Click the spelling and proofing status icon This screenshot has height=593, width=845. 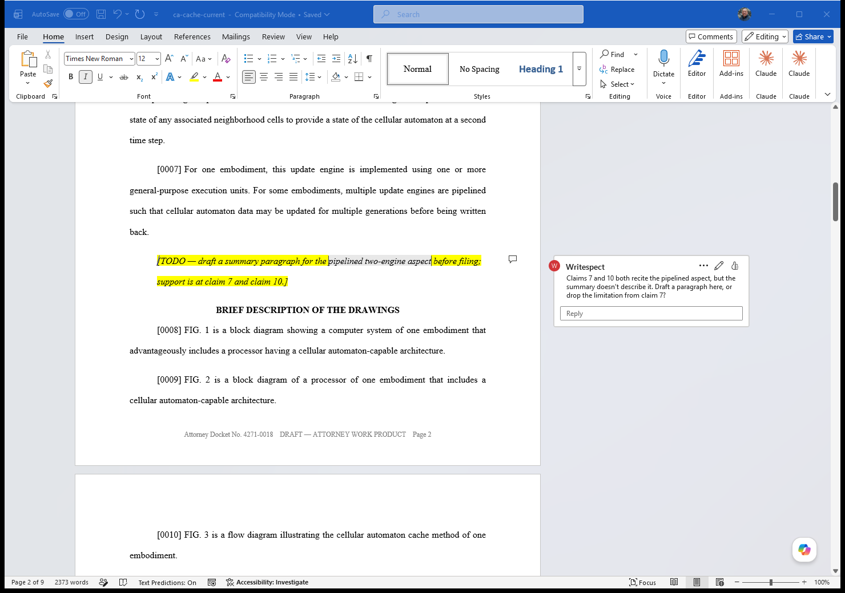pyautogui.click(x=123, y=582)
